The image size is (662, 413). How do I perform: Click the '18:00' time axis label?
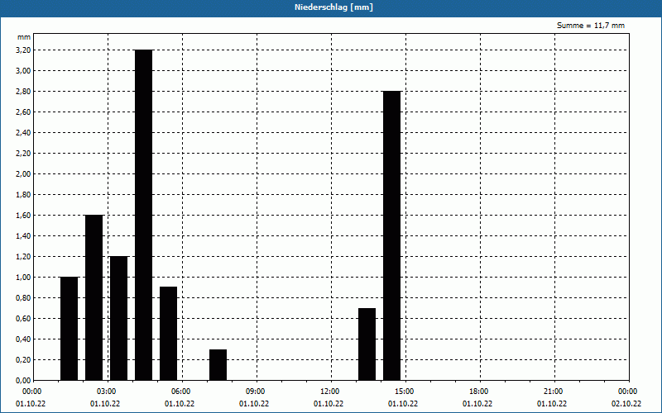pyautogui.click(x=479, y=392)
